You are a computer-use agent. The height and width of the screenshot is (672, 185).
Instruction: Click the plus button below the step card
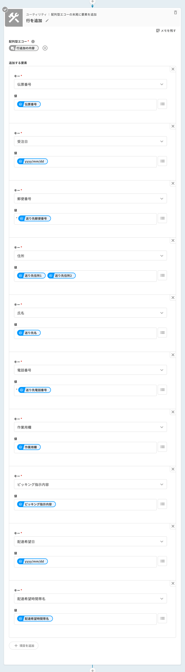(92, 670)
